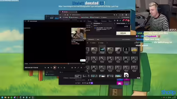Viewport: 177px width, 99px height.
Task: Open the SHOP tab in Steam window
Action: [x=52, y=18]
